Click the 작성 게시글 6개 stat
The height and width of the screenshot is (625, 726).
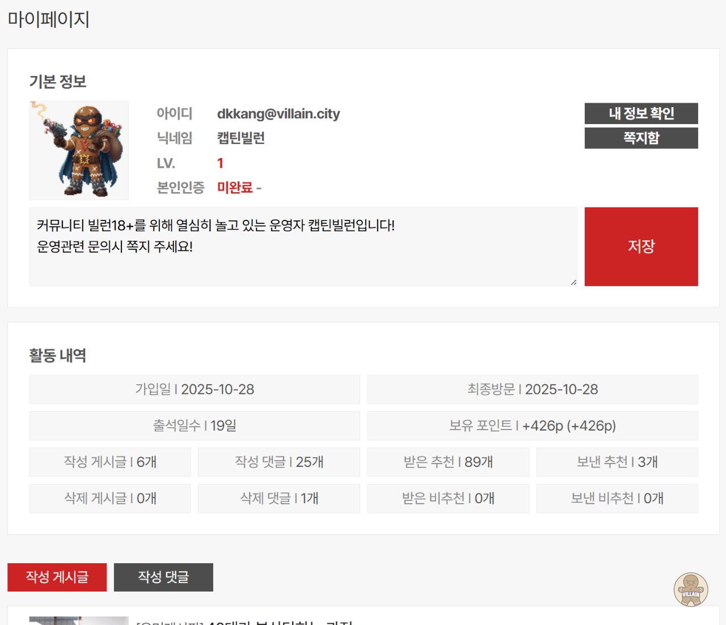pos(110,462)
